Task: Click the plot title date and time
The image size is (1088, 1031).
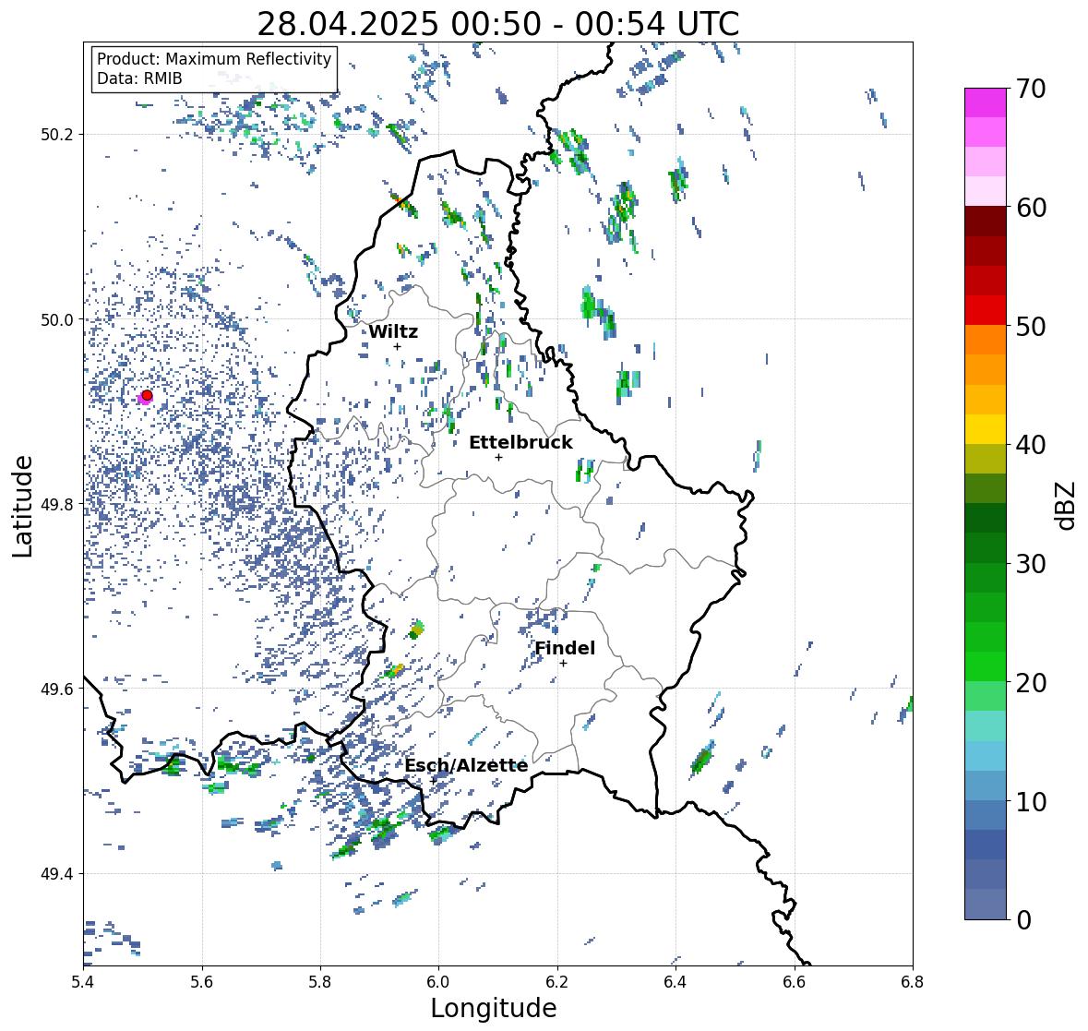Action: click(497, 24)
